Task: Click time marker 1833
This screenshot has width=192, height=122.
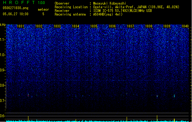Action: tap(57, 26)
